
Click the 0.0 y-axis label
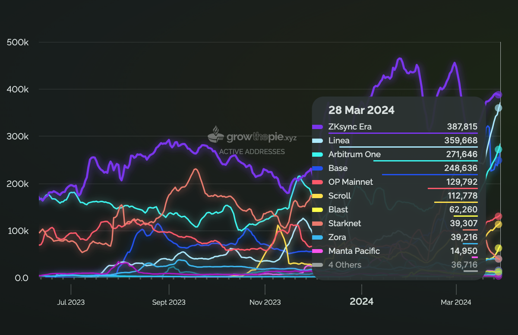[21, 278]
